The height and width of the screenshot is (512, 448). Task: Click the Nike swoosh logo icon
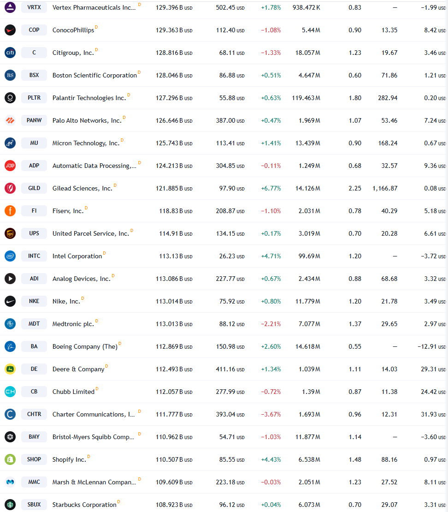[10, 301]
